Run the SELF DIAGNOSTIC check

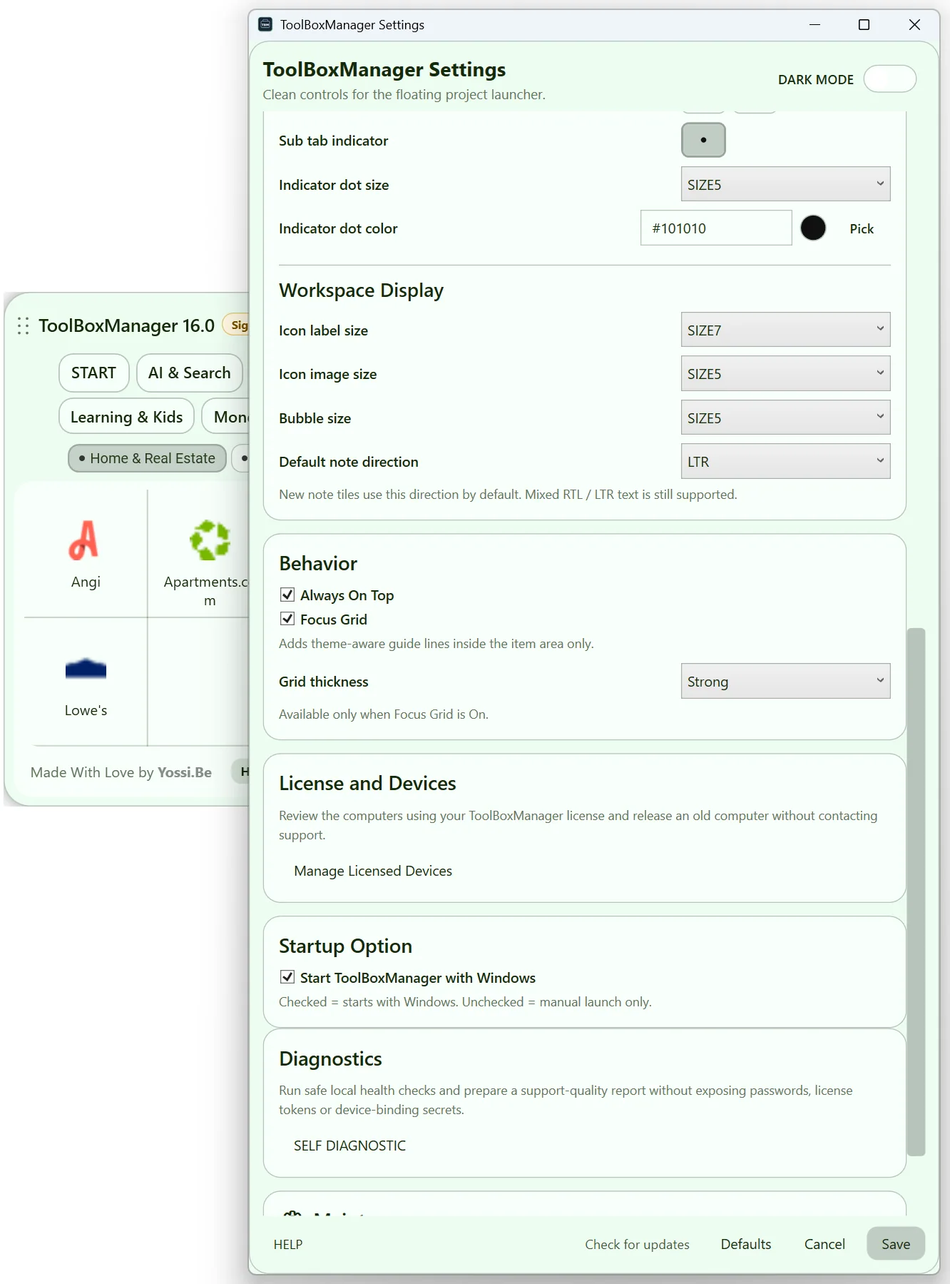(349, 1146)
